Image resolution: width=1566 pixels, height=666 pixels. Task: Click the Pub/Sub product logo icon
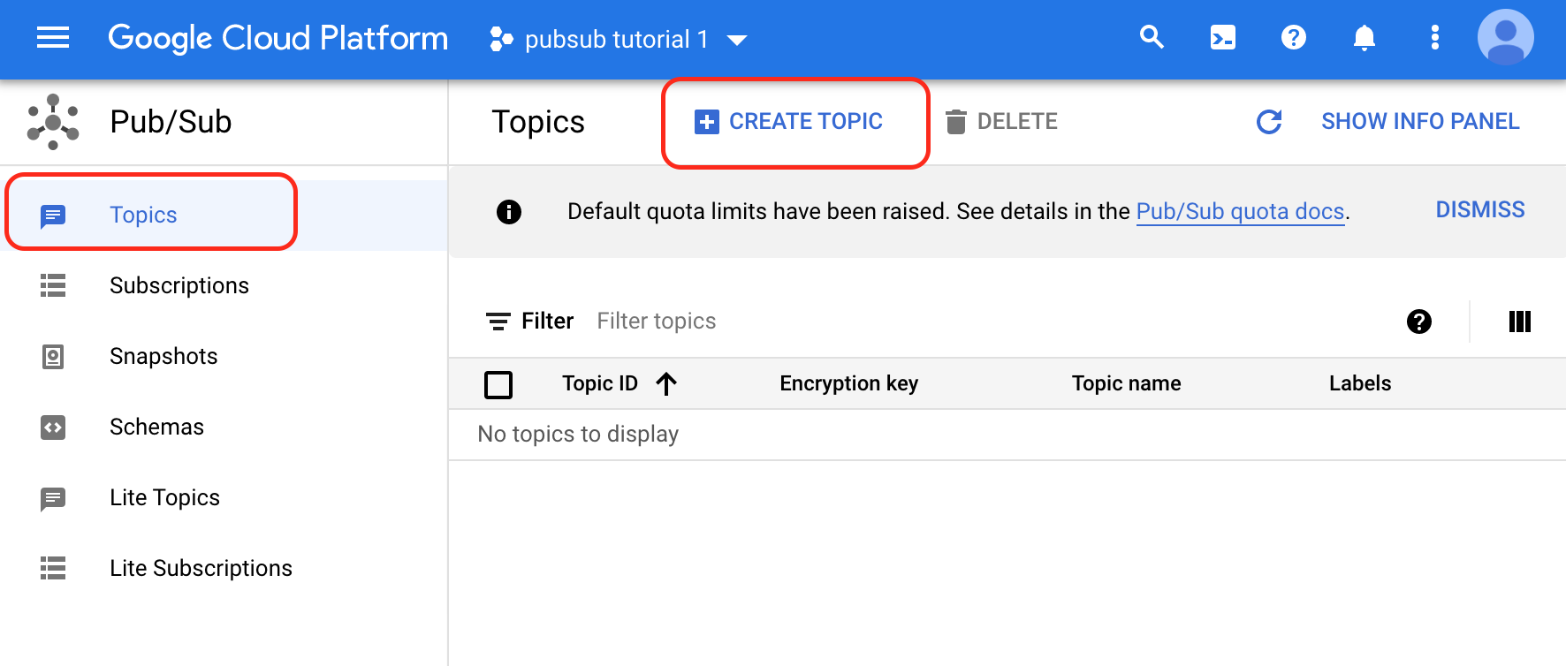(x=53, y=122)
